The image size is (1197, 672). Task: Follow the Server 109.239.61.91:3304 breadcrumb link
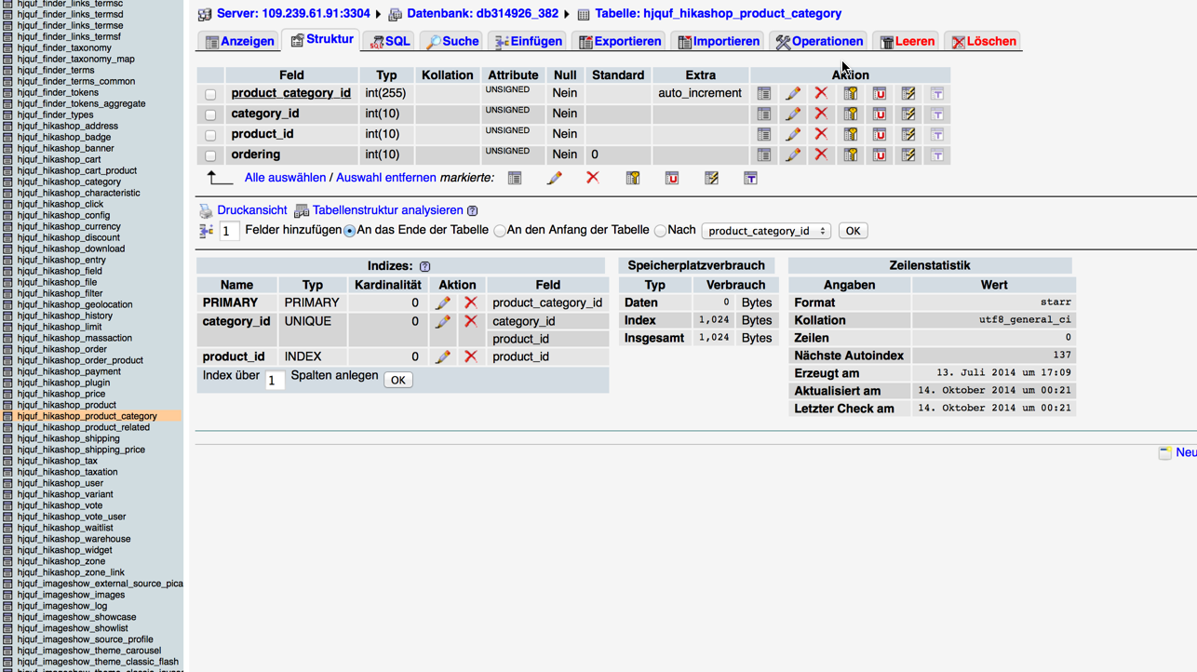click(293, 14)
